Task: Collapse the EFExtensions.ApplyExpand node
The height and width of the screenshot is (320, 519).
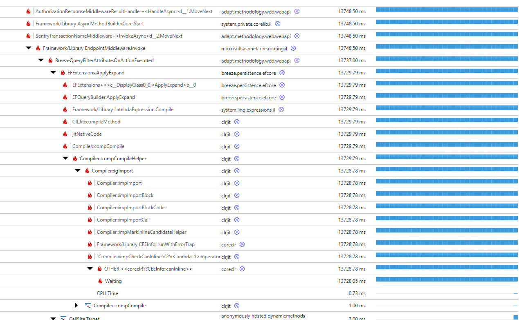Action: pyautogui.click(x=53, y=73)
